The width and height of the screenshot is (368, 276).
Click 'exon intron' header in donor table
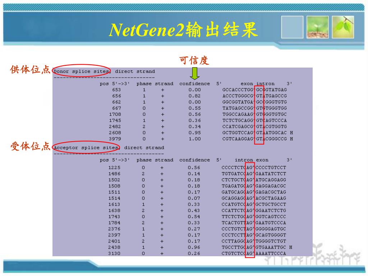click(x=257, y=83)
